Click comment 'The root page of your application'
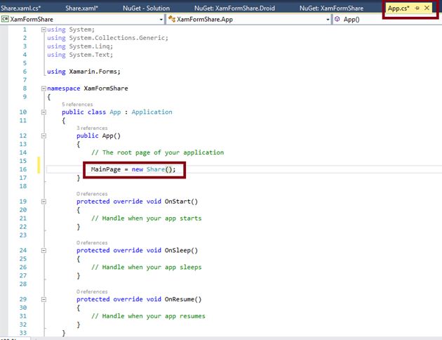 pos(158,152)
